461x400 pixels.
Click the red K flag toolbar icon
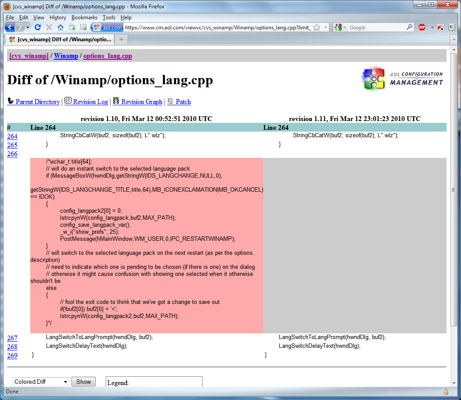[x=440, y=27]
